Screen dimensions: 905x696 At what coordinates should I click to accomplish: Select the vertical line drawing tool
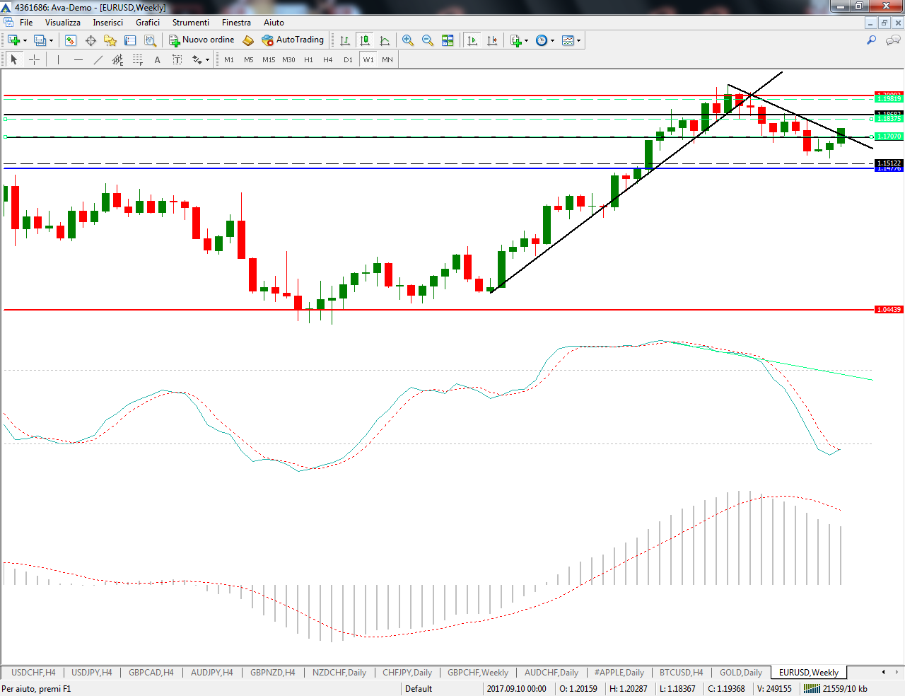pos(59,60)
